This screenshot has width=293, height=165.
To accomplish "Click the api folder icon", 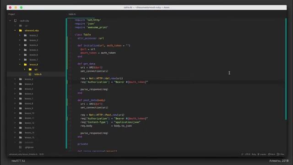I will point(30,69).
